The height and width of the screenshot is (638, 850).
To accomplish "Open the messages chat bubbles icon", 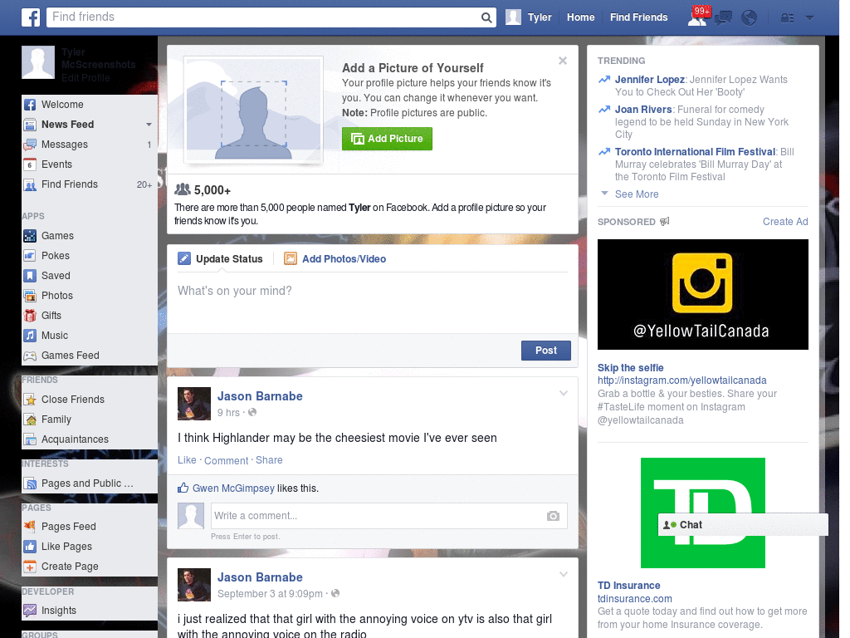I will 723,18.
